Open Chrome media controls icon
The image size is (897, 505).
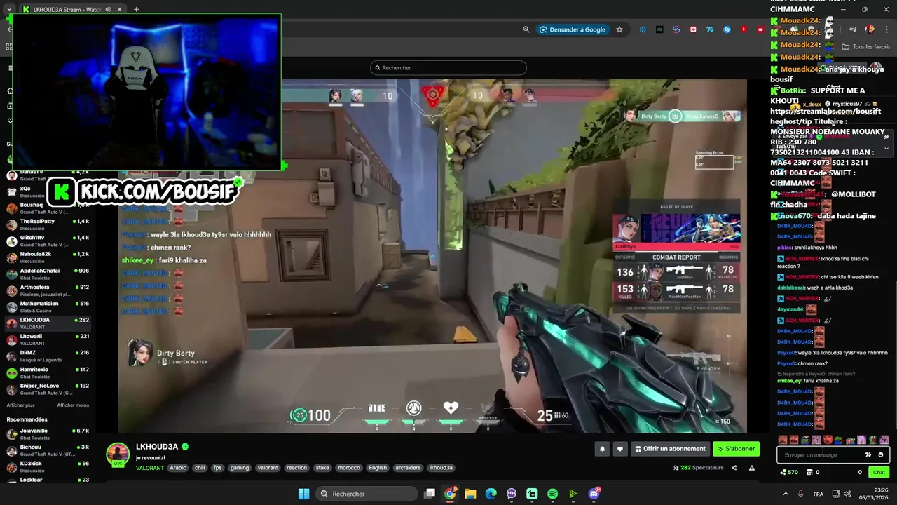pyautogui.click(x=853, y=29)
